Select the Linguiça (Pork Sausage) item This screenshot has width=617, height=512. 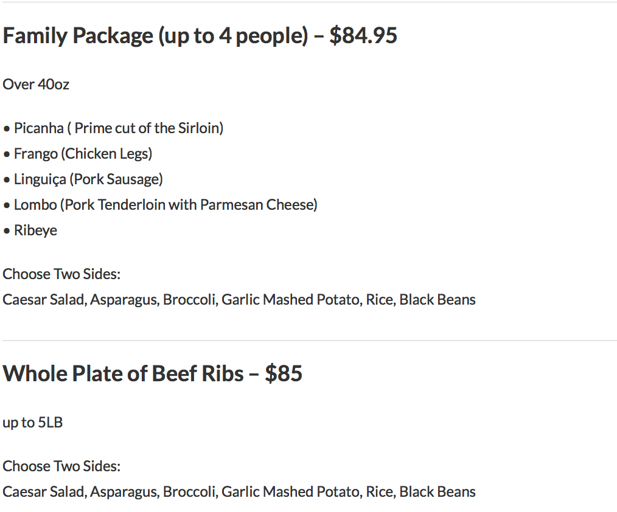(x=88, y=179)
